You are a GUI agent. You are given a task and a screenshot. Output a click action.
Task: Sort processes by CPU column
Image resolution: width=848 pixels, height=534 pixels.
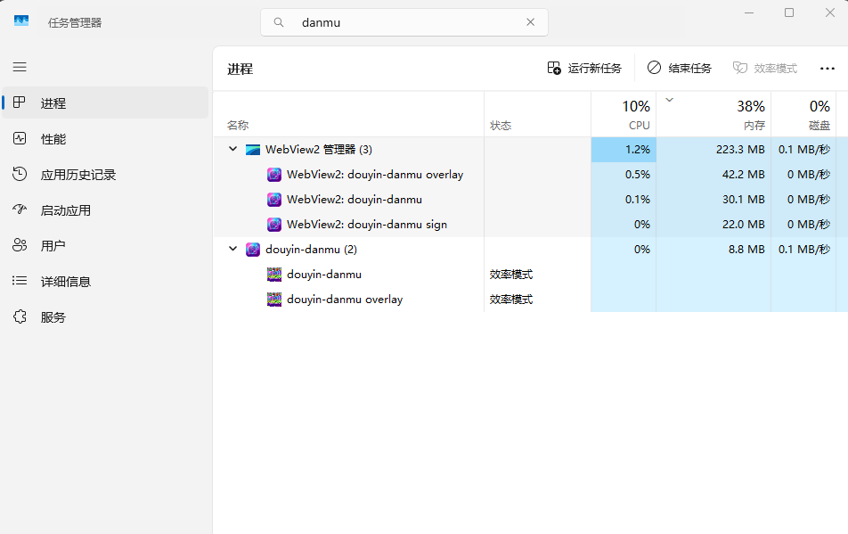[624, 114]
